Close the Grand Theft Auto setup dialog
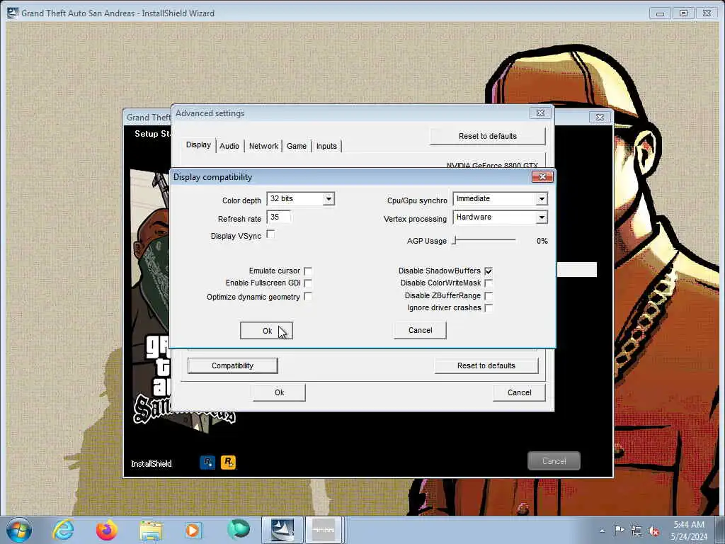 [600, 118]
